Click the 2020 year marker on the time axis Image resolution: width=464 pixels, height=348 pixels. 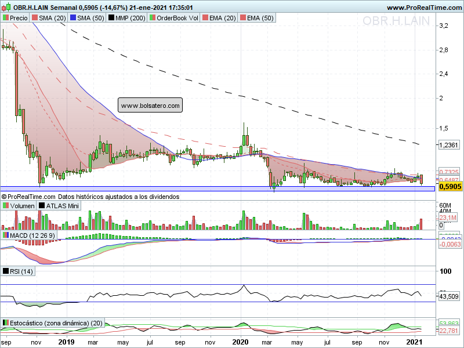(x=240, y=342)
